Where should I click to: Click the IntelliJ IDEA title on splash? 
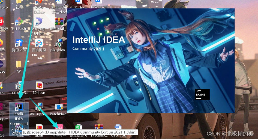[98, 40]
